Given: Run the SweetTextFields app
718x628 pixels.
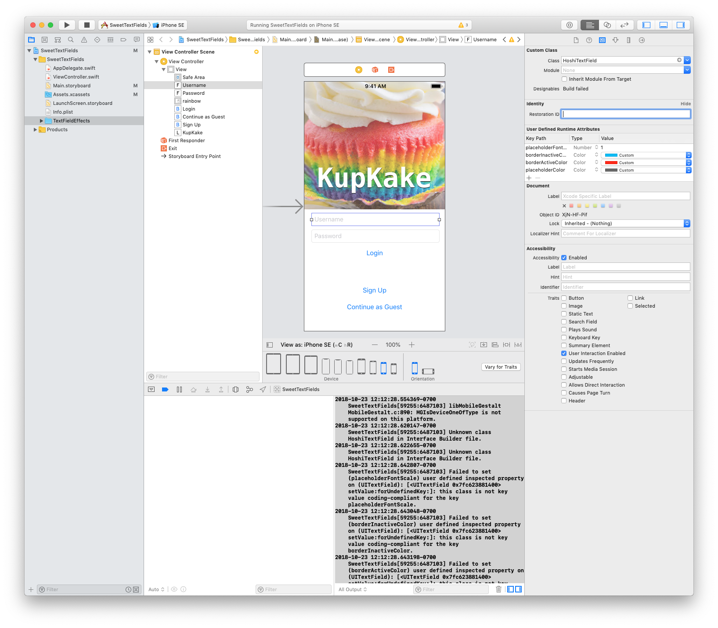Looking at the screenshot, I should coord(67,25).
